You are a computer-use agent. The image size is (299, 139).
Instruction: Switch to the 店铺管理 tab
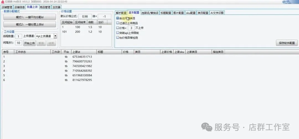tap(7, 7)
